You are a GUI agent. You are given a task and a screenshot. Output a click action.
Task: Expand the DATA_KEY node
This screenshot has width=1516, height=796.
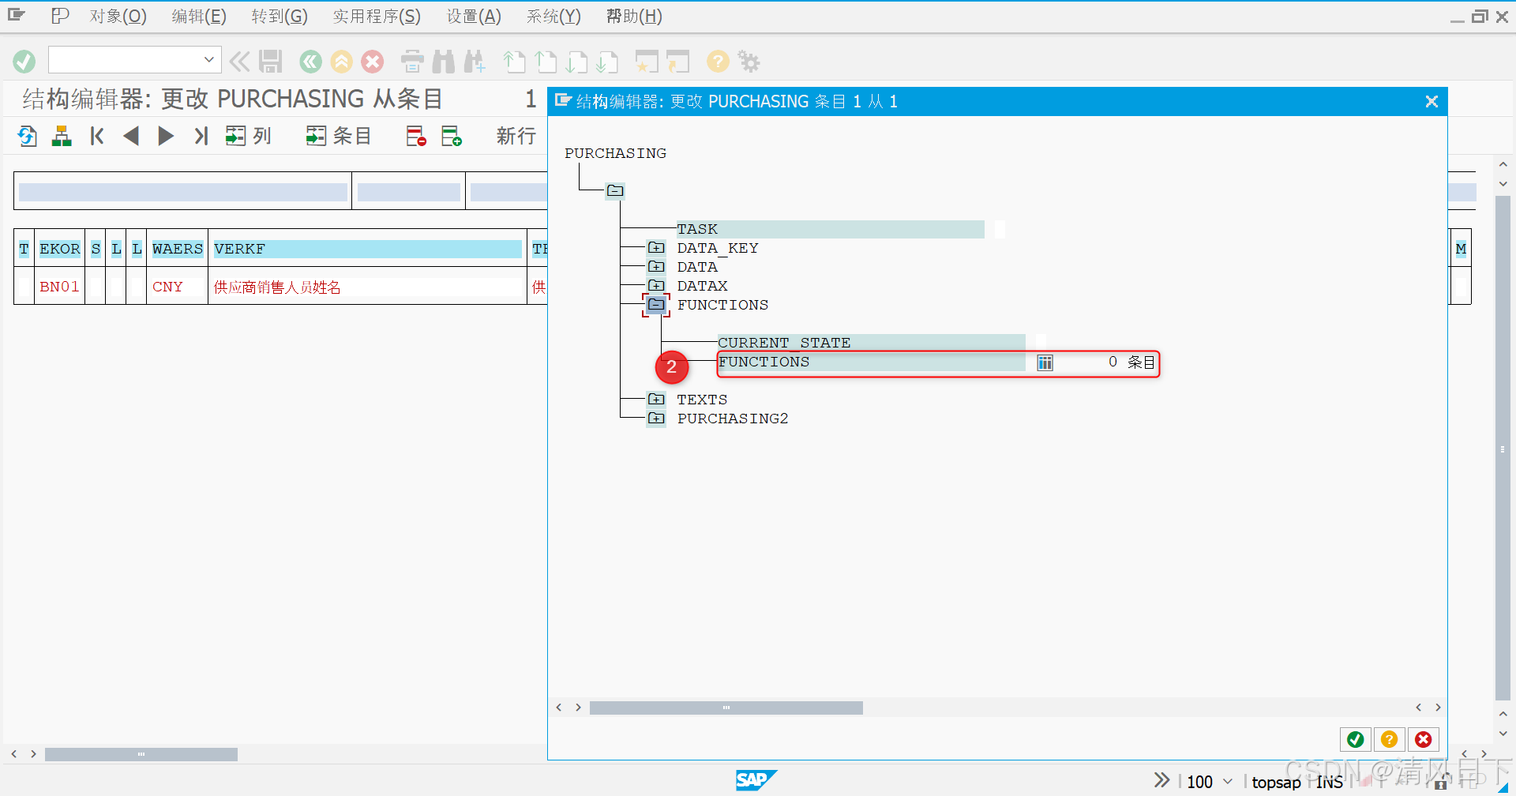coord(656,247)
